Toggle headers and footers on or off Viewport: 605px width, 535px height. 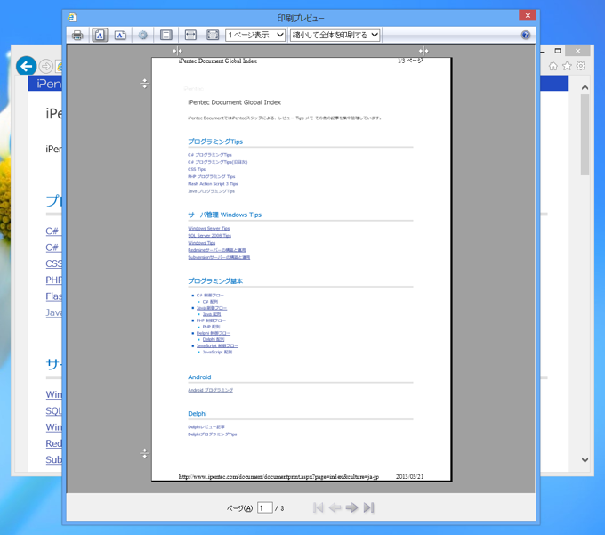(x=165, y=35)
